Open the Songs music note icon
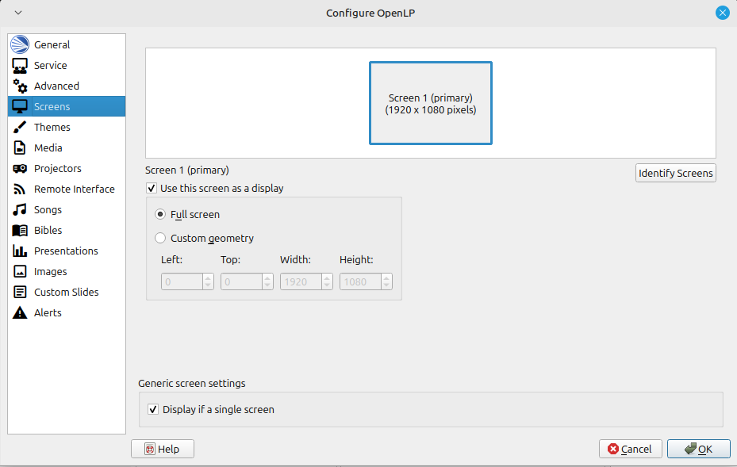Screen dimensions: 737x467 coord(20,210)
